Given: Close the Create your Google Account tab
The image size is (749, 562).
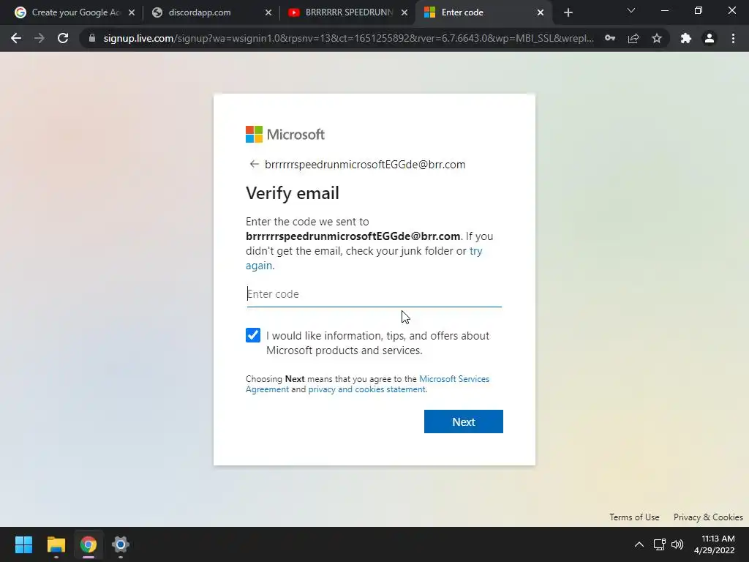Looking at the screenshot, I should tap(132, 12).
